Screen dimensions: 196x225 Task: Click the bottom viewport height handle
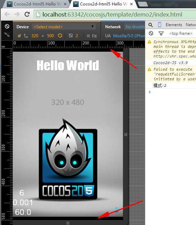coord(68,223)
